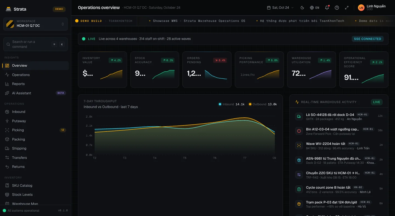
Task: Focus the Search or run a command field
Action: [x=35, y=44]
